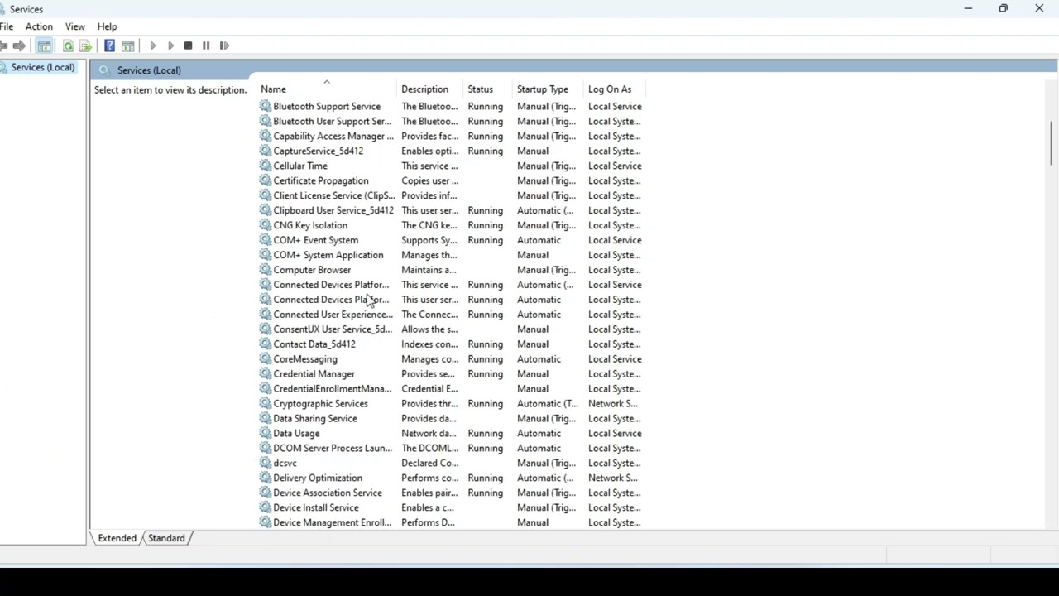
Task: Open the View menu
Action: [74, 26]
